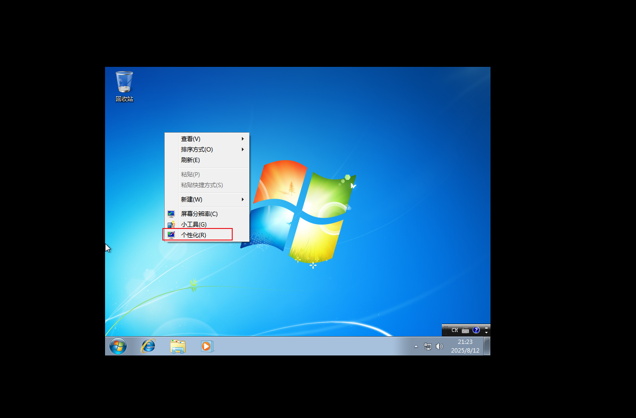
Task: Open the 排序方式(O) submenu
Action: (x=207, y=149)
